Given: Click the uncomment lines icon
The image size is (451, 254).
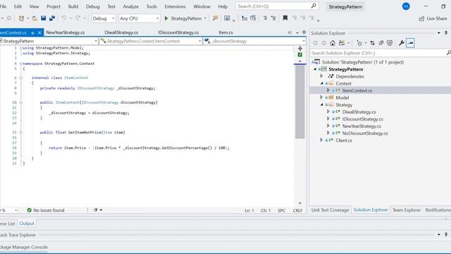Looking at the screenshot, I should coord(273,18).
